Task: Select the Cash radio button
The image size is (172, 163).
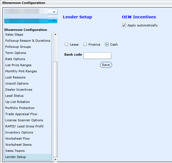Action: pyautogui.click(x=107, y=45)
